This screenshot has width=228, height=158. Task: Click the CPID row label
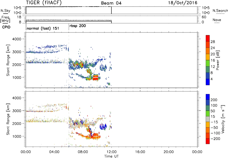pos(6,27)
